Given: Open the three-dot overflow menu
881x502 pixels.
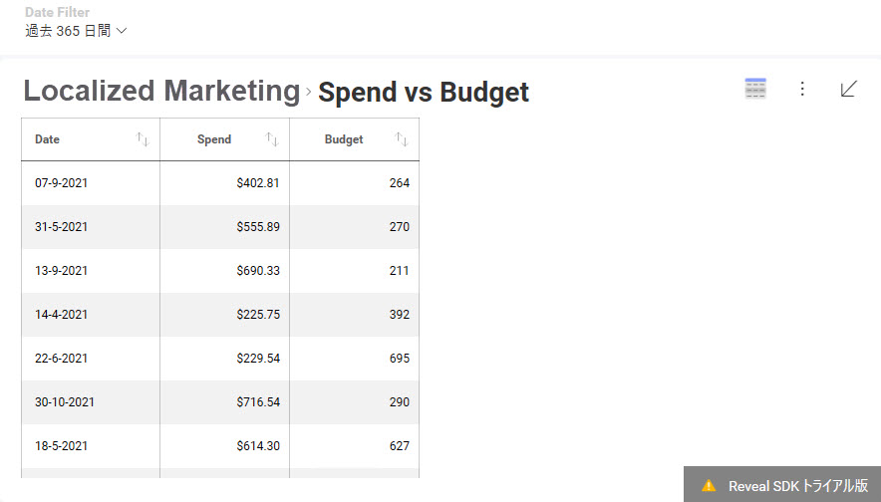Looking at the screenshot, I should tap(802, 89).
